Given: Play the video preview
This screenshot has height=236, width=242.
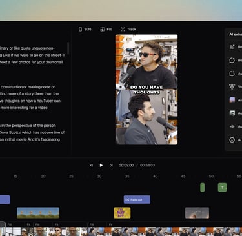Looking at the screenshot, I should pyautogui.click(x=101, y=165).
